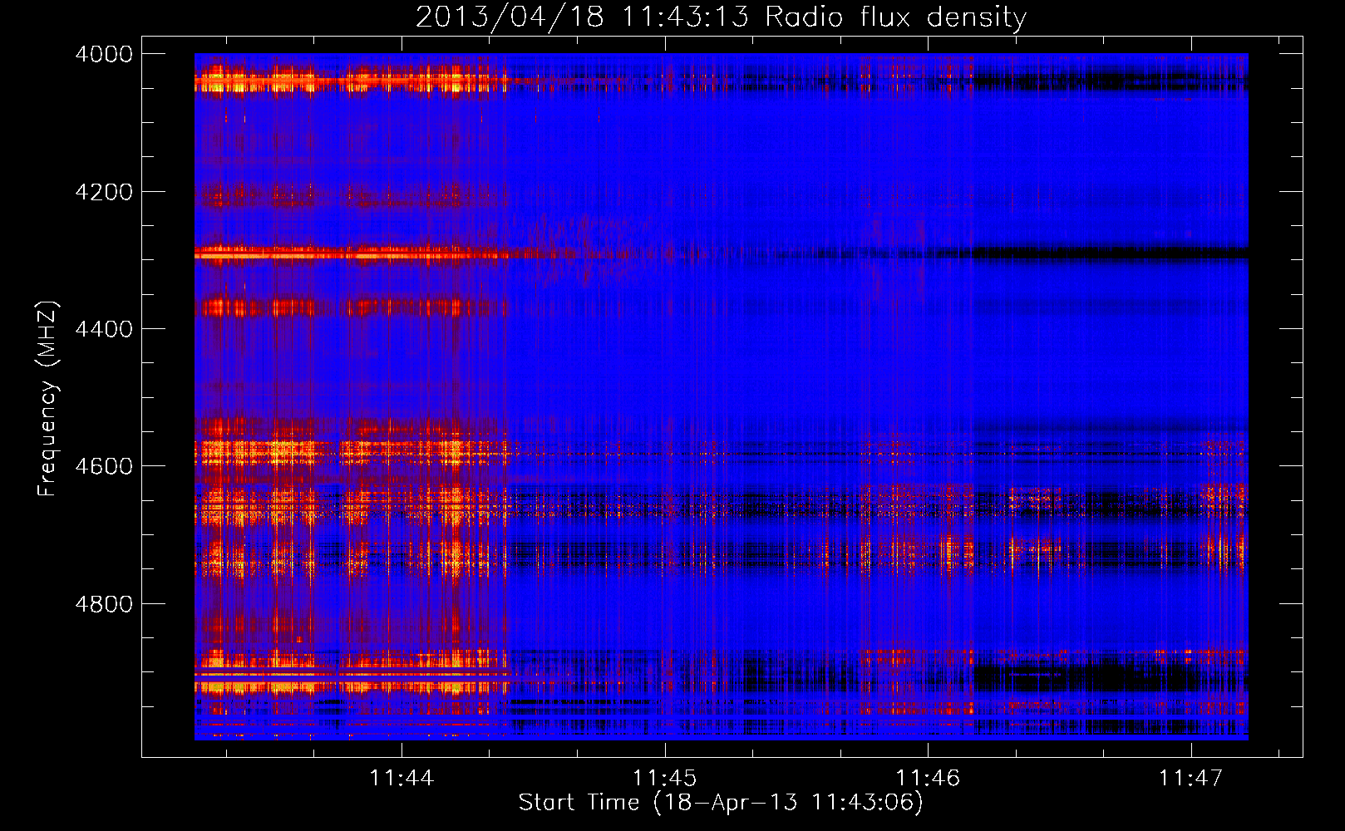Click the 4800 frequency axis label
1345x831 pixels.
tap(104, 604)
